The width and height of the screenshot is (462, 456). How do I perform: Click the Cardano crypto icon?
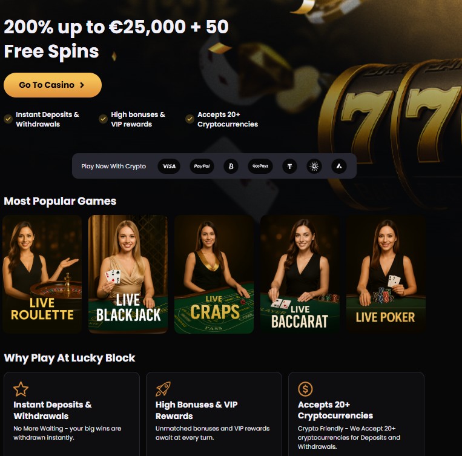click(314, 167)
